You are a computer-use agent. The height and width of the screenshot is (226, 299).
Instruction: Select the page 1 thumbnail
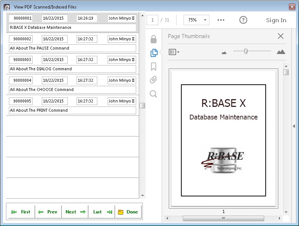pos(224,139)
